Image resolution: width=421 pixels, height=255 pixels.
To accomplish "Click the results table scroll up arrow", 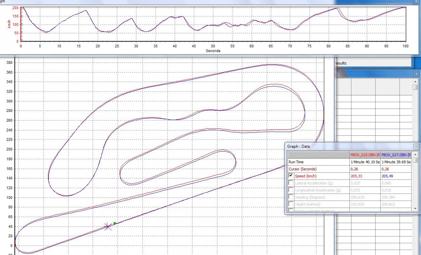I will 415,81.
